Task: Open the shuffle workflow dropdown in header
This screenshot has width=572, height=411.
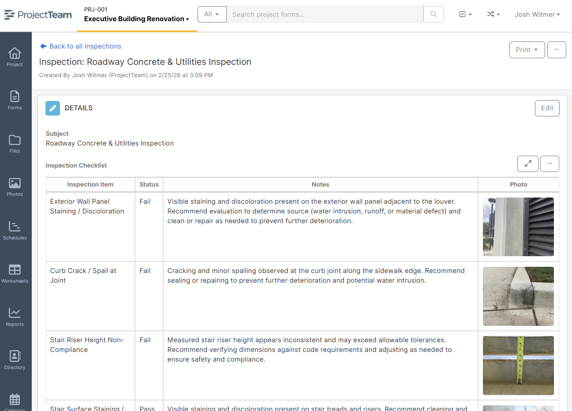Action: pos(493,14)
